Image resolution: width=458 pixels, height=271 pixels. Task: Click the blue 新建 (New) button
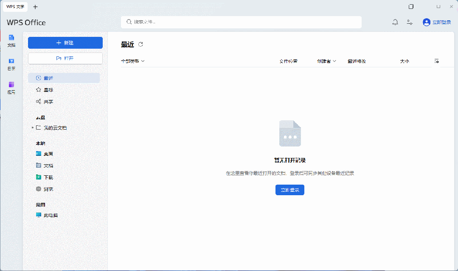pos(65,43)
